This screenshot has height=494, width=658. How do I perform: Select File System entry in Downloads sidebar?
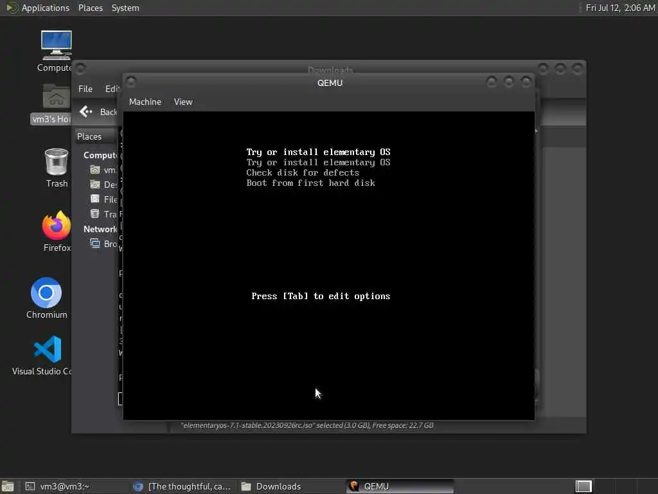point(103,199)
